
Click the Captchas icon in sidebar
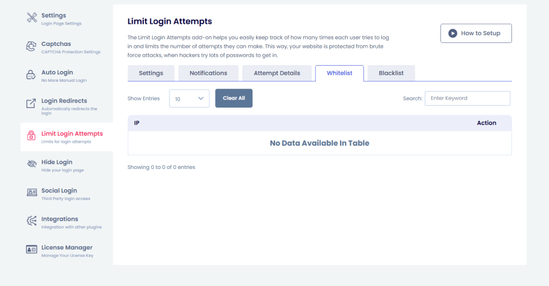[31, 46]
